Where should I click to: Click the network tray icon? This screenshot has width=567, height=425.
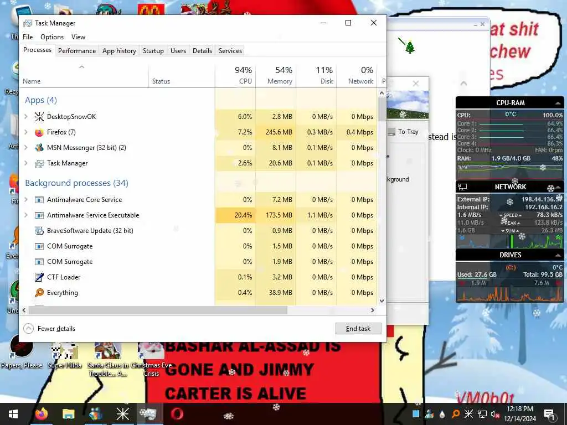click(482, 414)
